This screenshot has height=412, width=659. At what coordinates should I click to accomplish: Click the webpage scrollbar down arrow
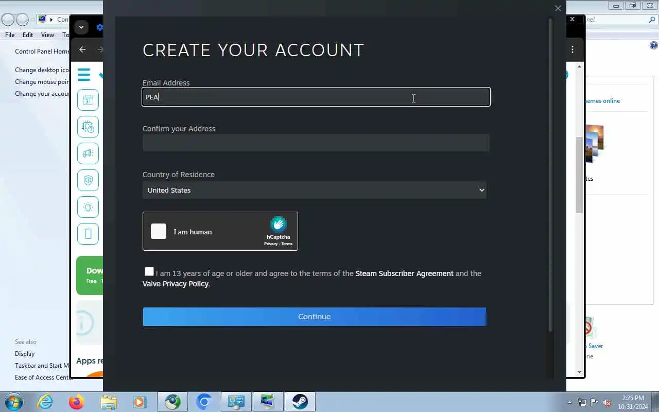[x=580, y=372]
